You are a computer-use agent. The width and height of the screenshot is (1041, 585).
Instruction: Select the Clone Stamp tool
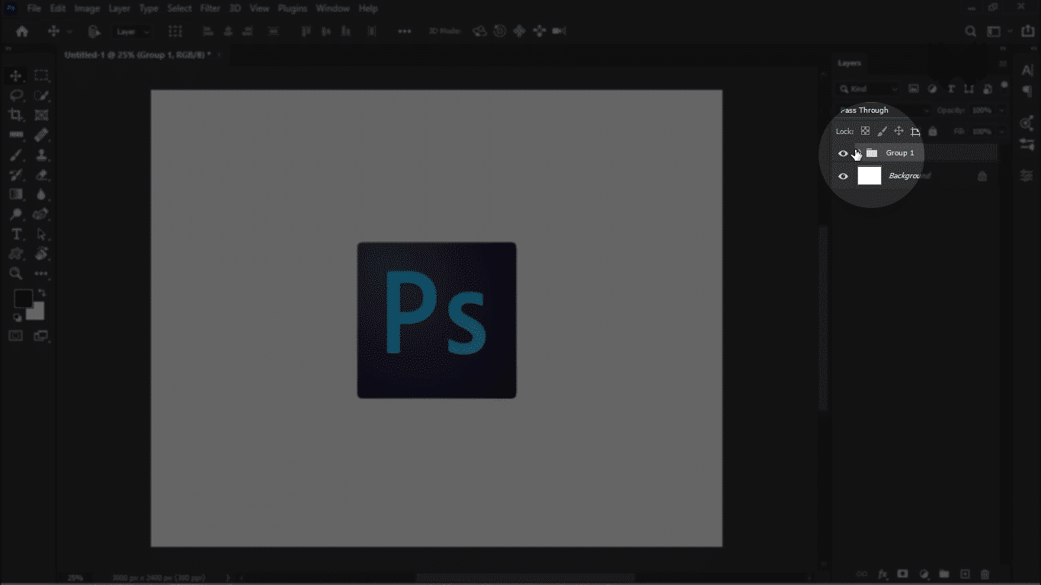[x=41, y=155]
